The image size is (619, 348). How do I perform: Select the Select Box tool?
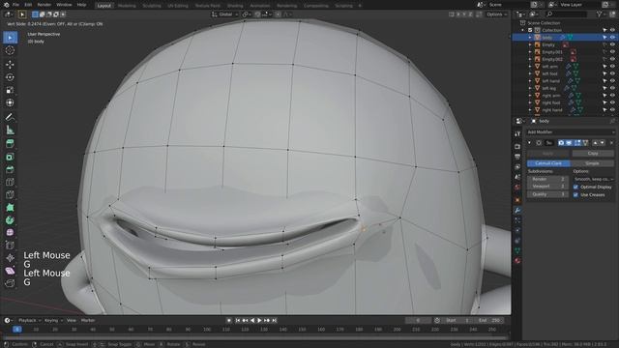point(11,38)
